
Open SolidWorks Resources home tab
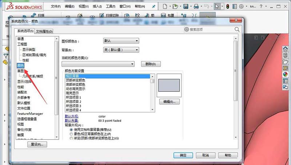coord(285,49)
